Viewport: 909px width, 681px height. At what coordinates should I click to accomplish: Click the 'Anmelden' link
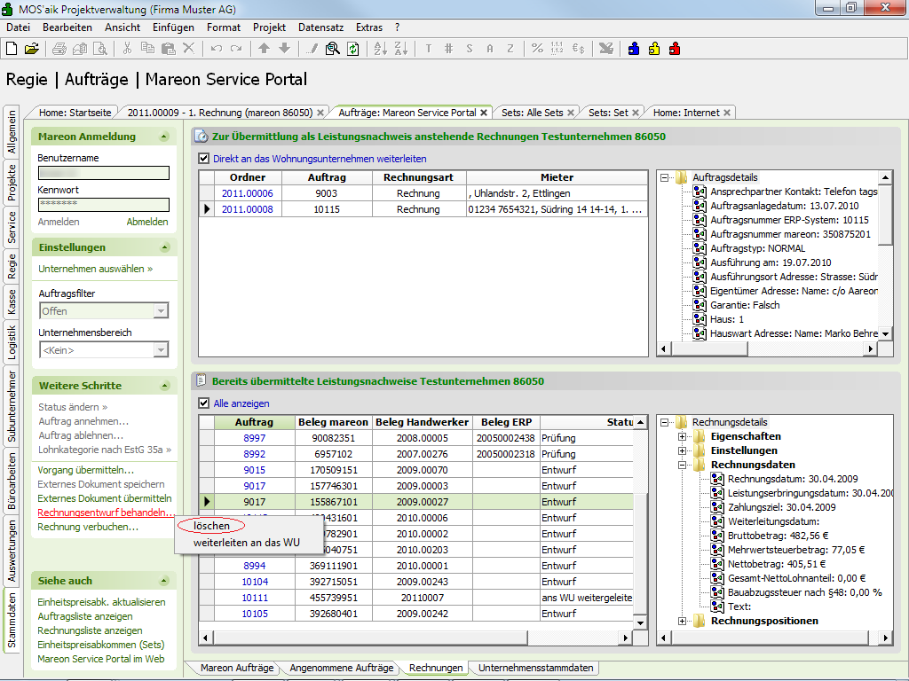pyautogui.click(x=59, y=222)
